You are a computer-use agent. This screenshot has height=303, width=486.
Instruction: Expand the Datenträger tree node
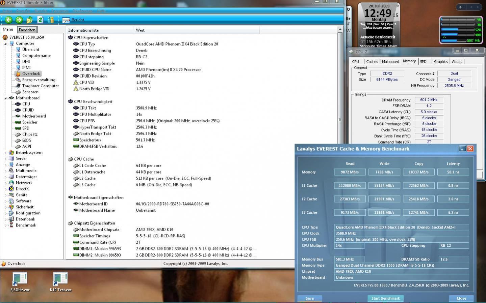[x=5, y=177]
